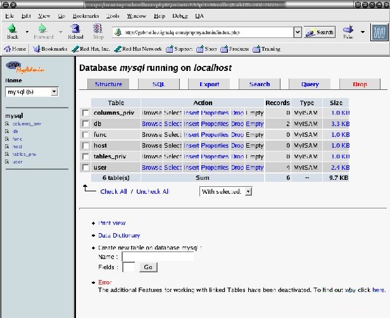
Task: Click the 'here' link in error message
Action: coord(378,290)
